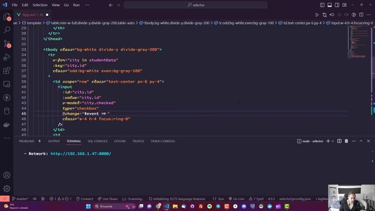This screenshot has width=375, height=211.
Task: Click Live Share in status bar
Action: (108, 199)
